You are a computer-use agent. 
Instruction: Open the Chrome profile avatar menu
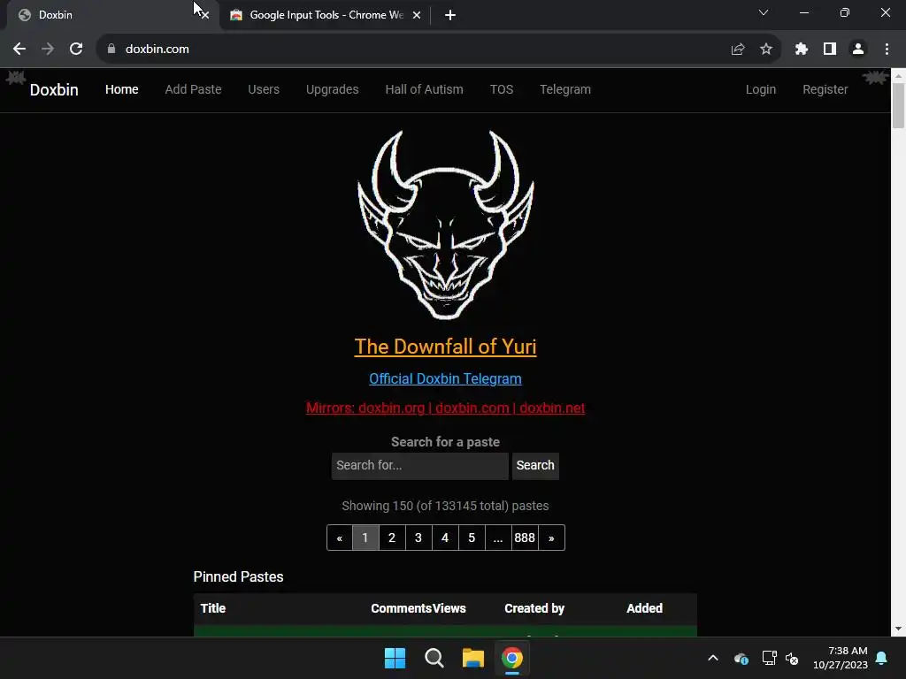click(x=858, y=50)
